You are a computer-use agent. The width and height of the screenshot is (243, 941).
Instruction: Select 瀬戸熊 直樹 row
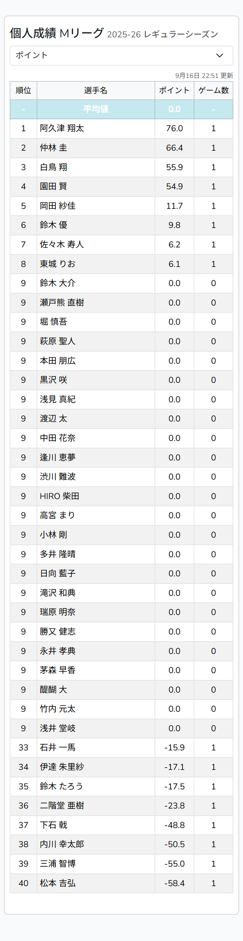tap(121, 303)
